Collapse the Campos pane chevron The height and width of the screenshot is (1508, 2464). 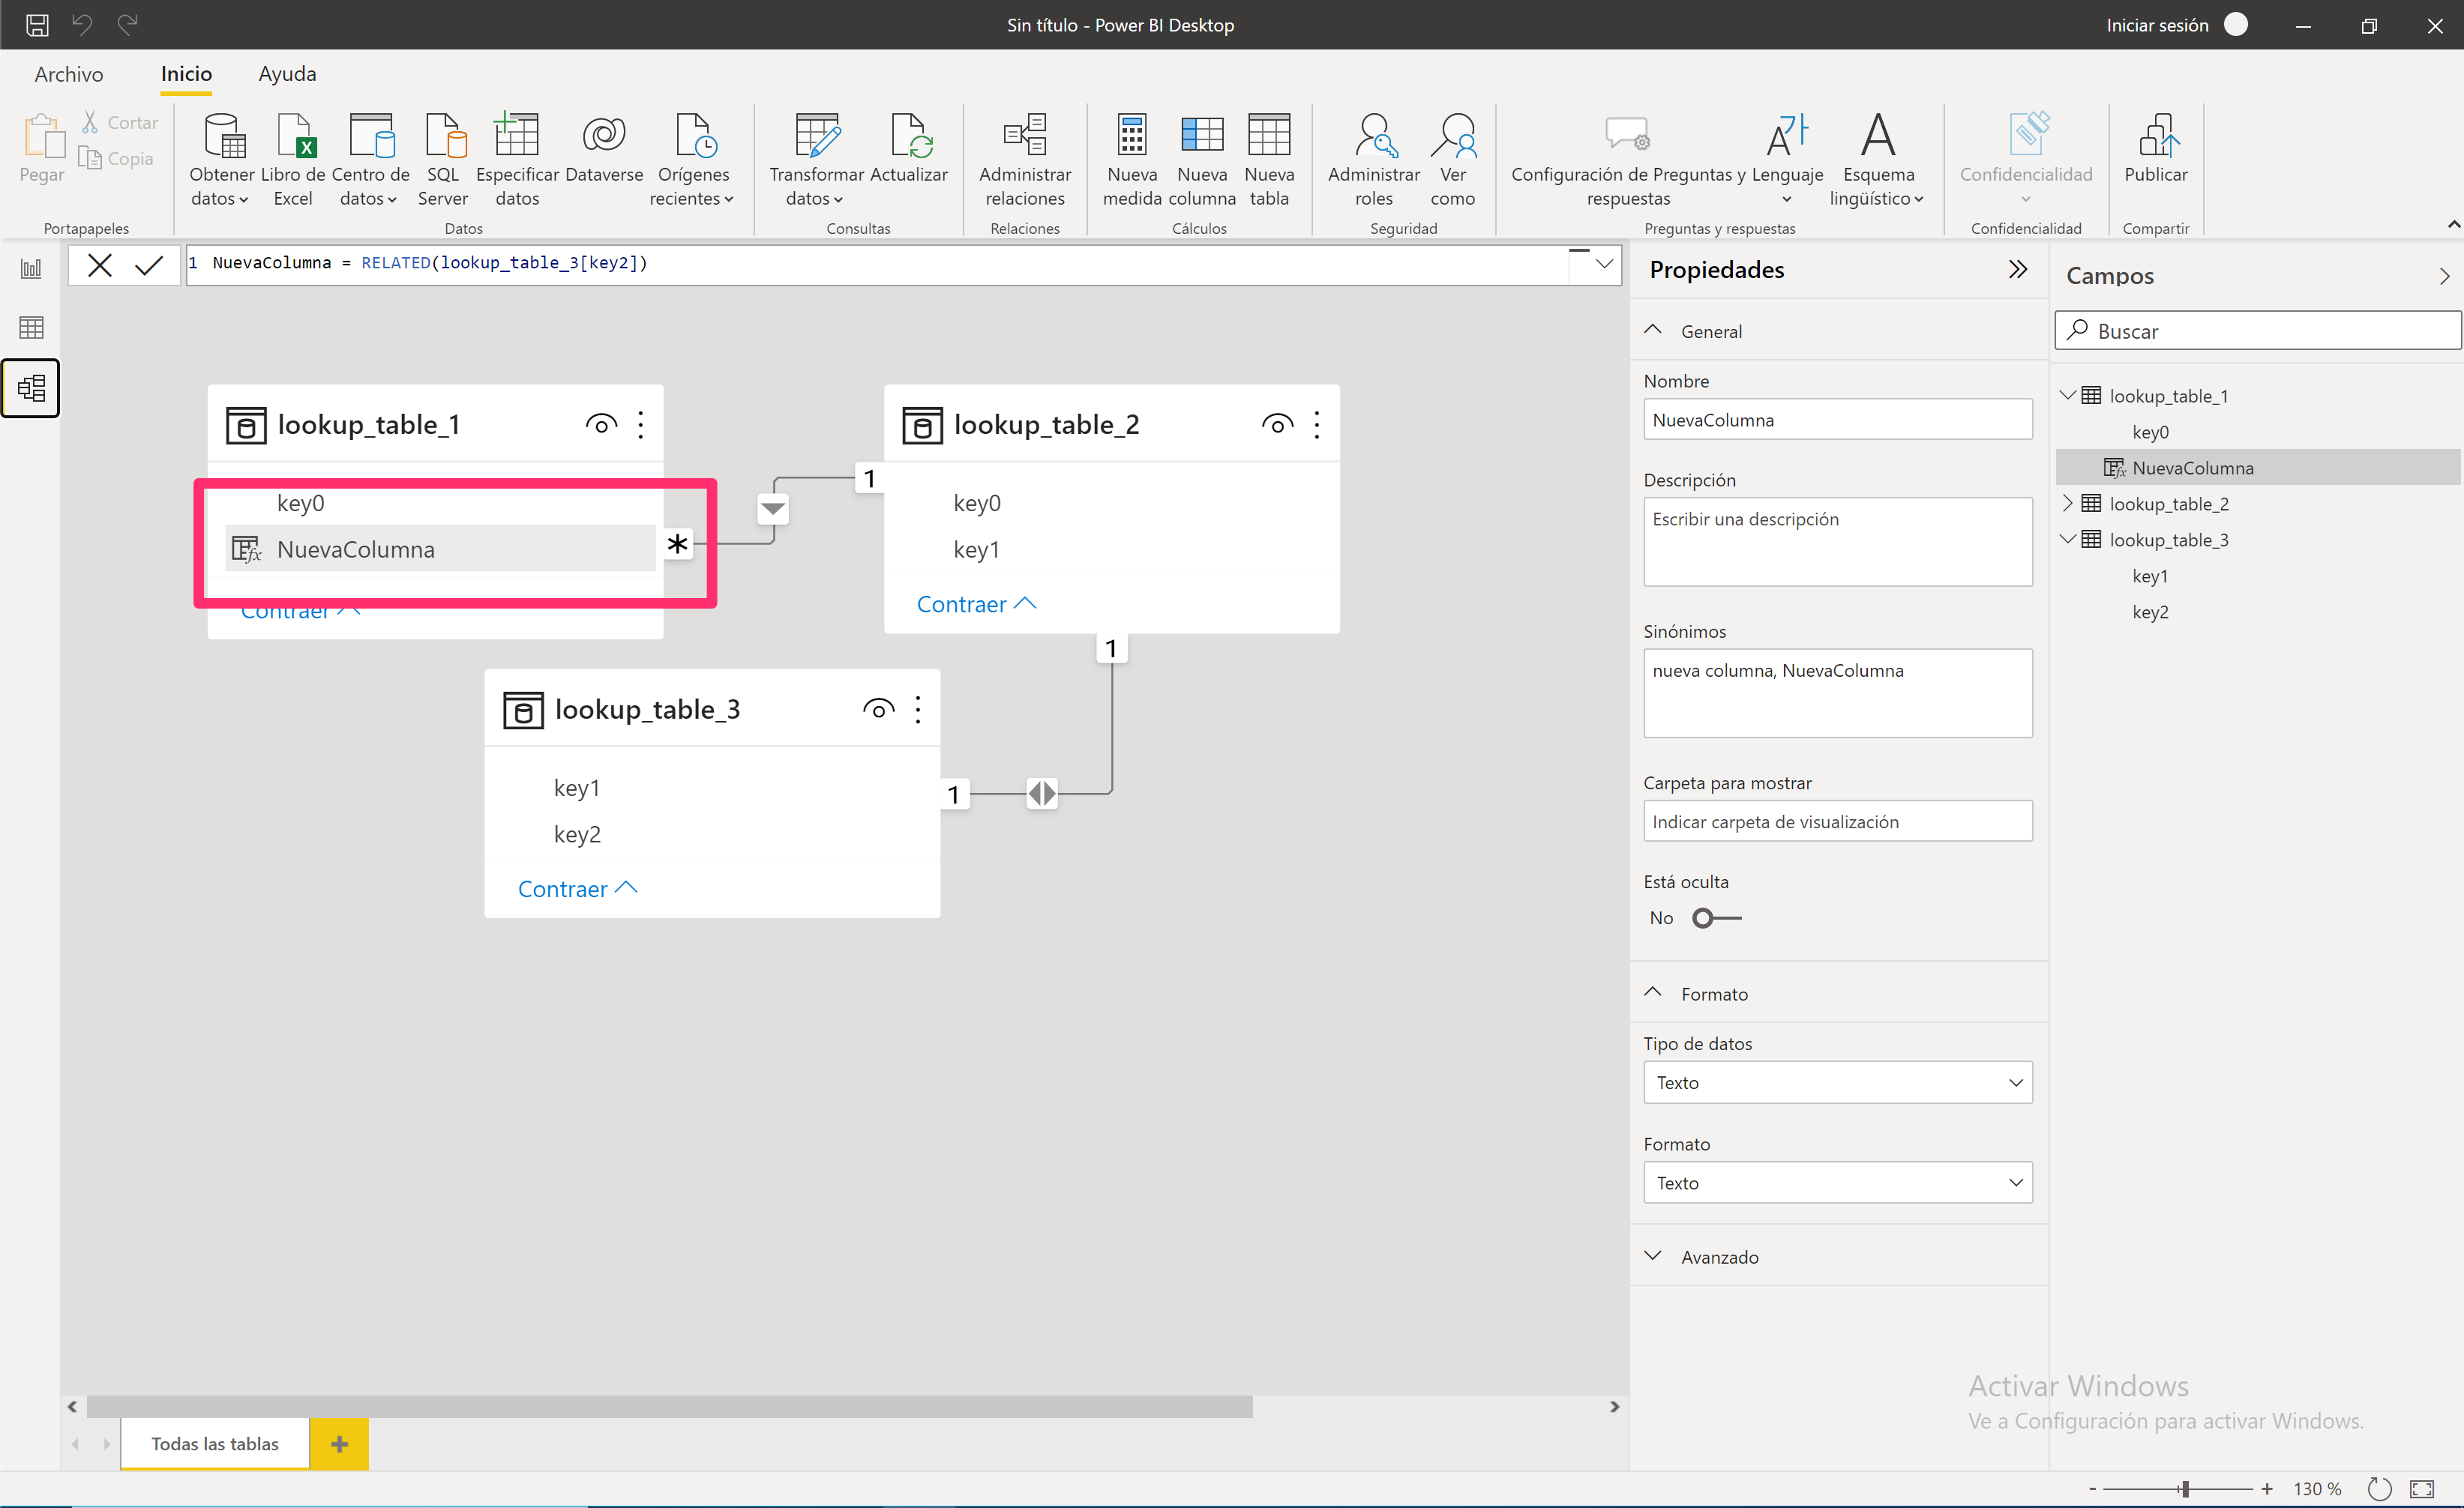point(2444,276)
